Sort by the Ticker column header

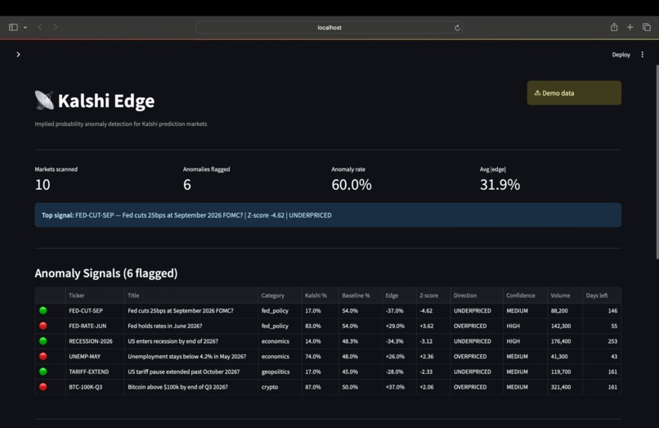pyautogui.click(x=95, y=295)
